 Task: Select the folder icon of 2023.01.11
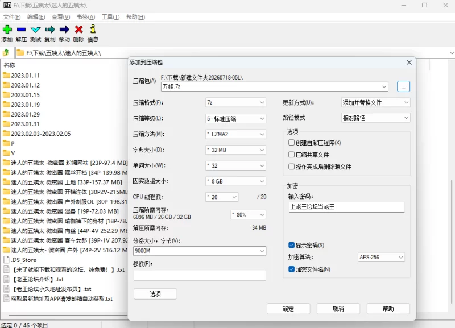coord(6,76)
